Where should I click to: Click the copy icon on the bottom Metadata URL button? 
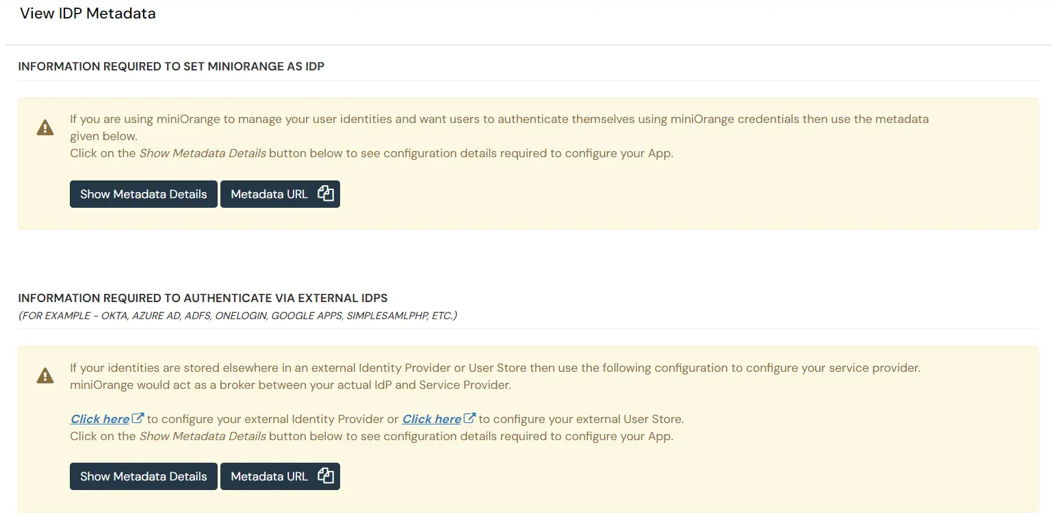pyautogui.click(x=326, y=476)
